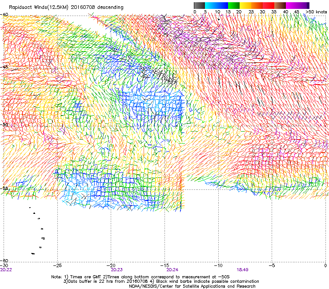Click the '>50 knots' legend label
Image resolution: width=329 pixels, height=289 pixels.
pos(316,12)
